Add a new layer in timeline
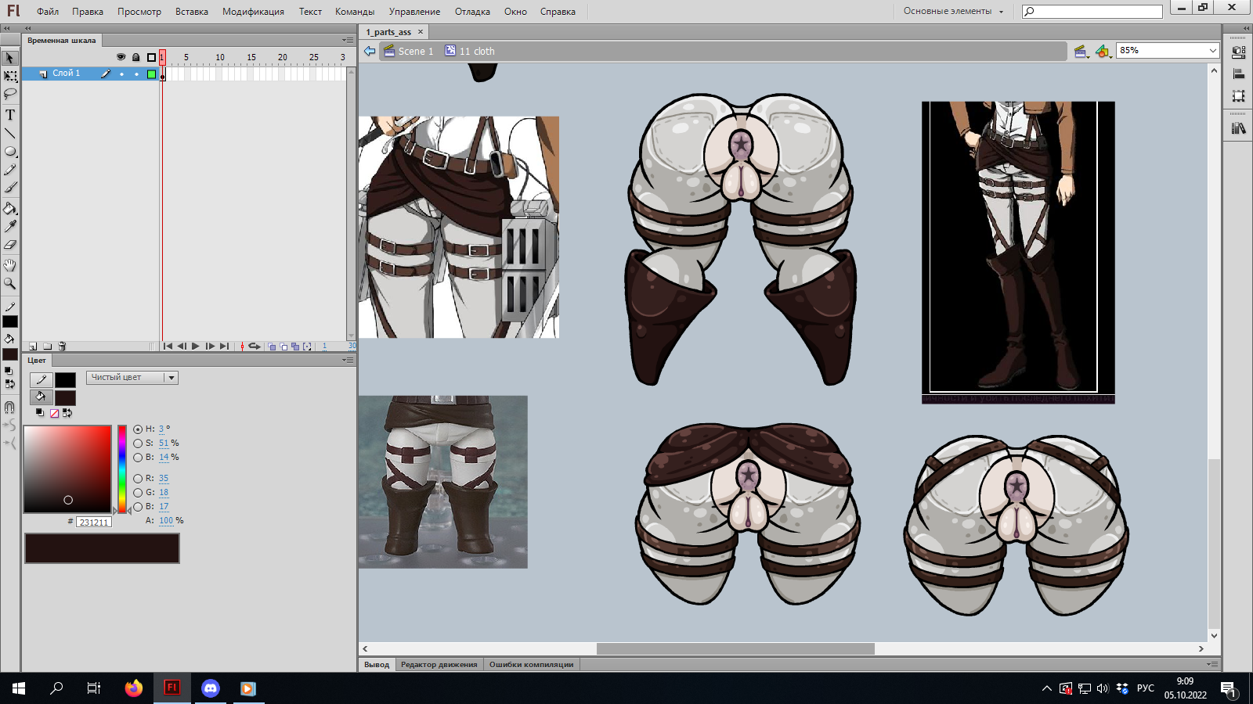 pos(33,346)
